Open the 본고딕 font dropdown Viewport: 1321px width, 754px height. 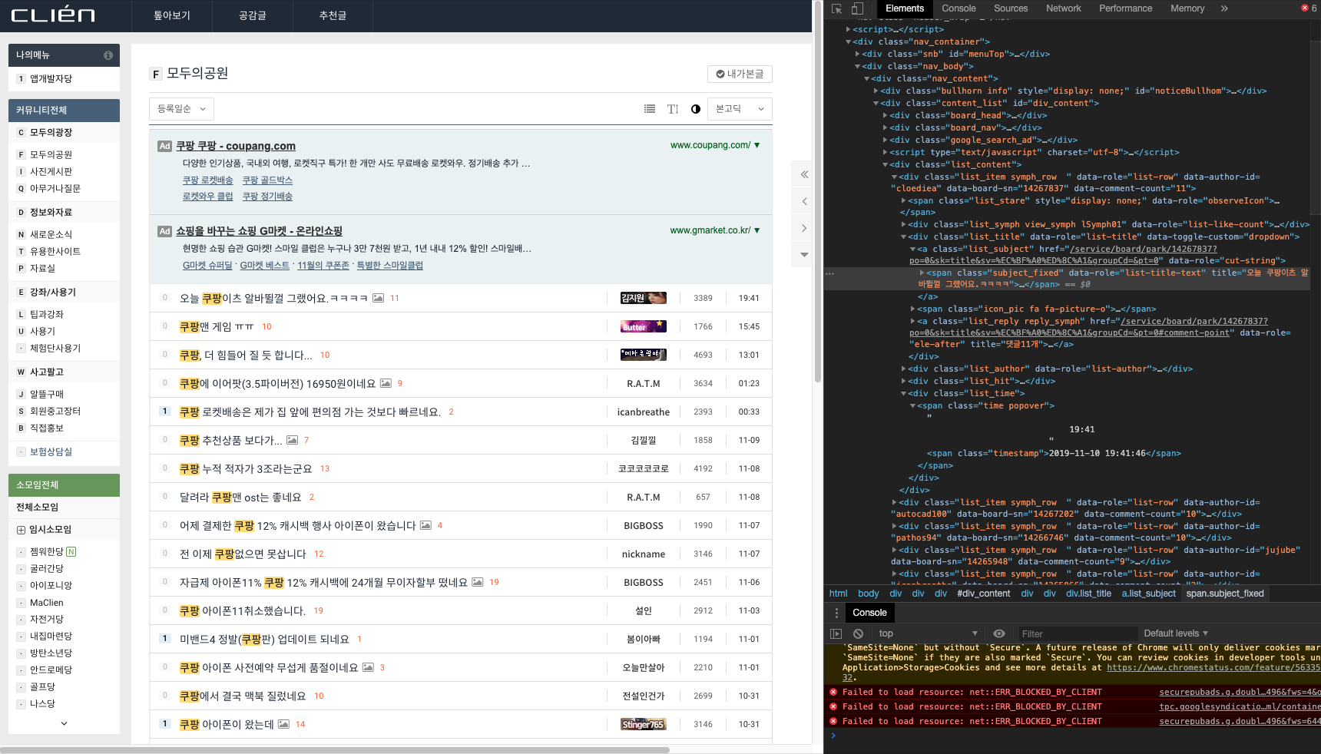tap(740, 109)
